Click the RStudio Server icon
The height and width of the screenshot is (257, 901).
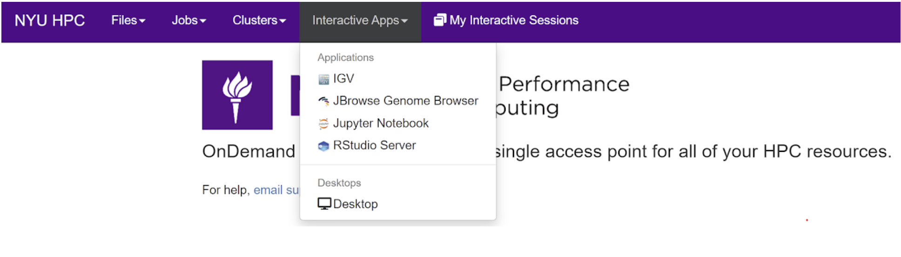click(x=323, y=146)
